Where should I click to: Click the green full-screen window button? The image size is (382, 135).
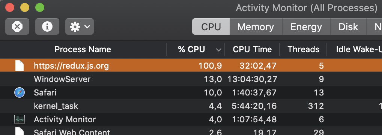40,8
